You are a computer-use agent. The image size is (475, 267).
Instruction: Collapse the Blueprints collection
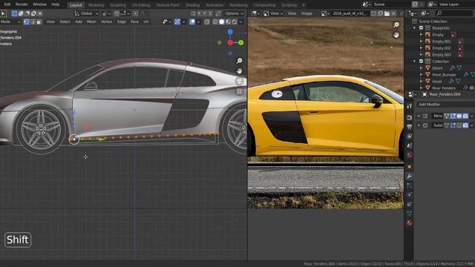pos(414,28)
